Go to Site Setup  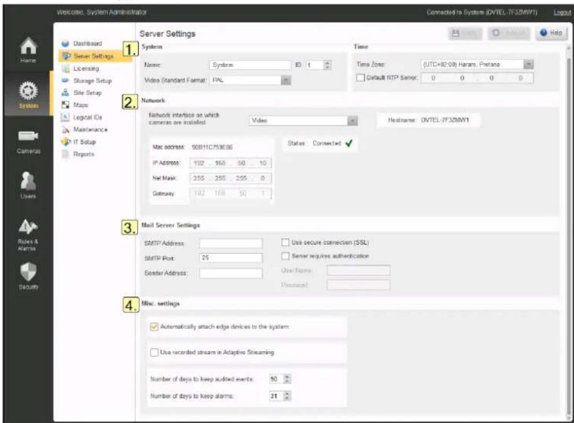click(x=87, y=93)
